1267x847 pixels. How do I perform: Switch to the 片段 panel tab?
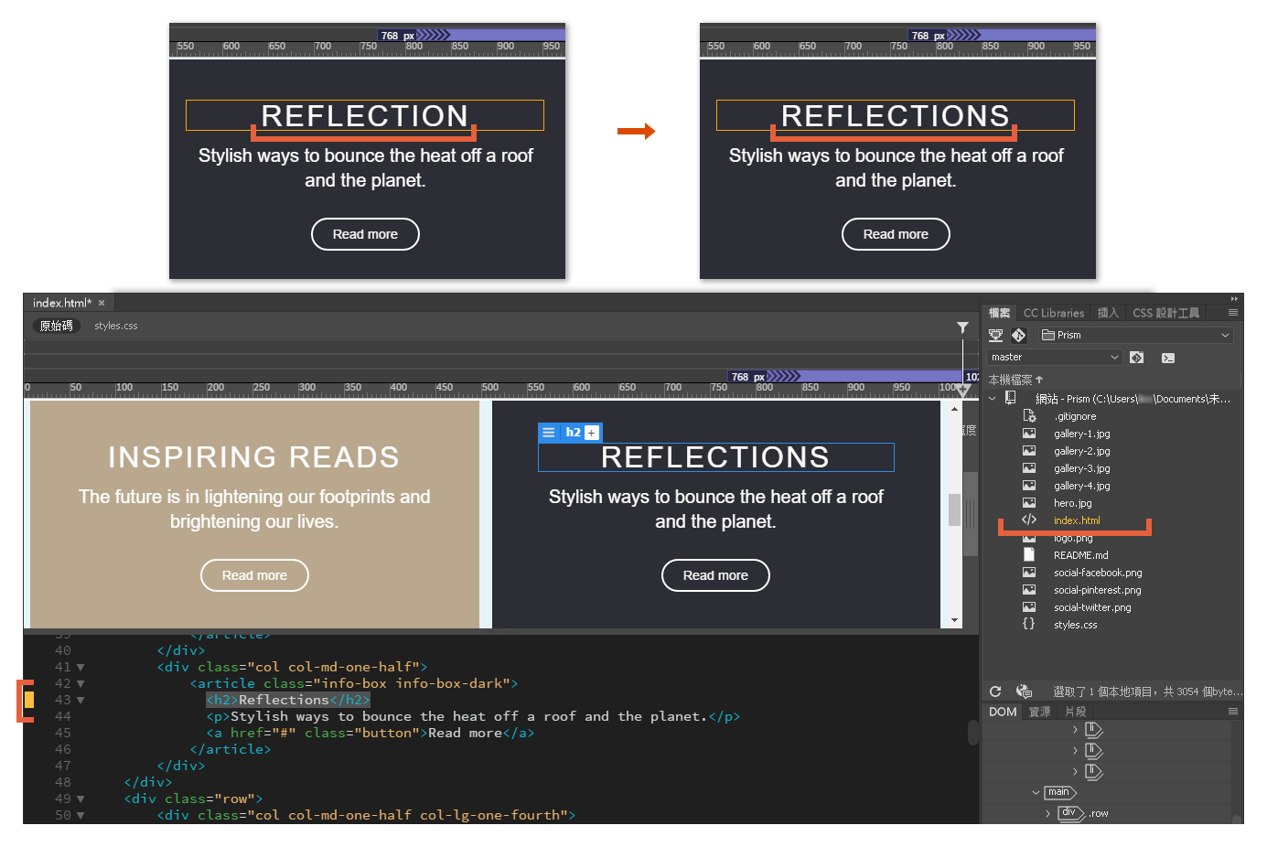(x=1076, y=712)
